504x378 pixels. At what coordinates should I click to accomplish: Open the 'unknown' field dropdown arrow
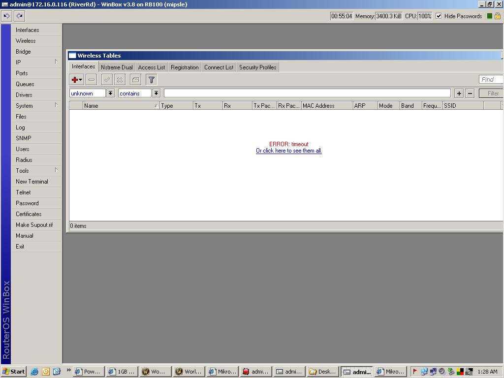click(110, 93)
